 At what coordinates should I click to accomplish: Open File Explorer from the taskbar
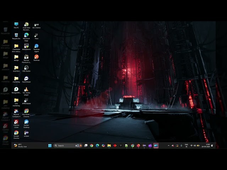[x=109, y=146]
